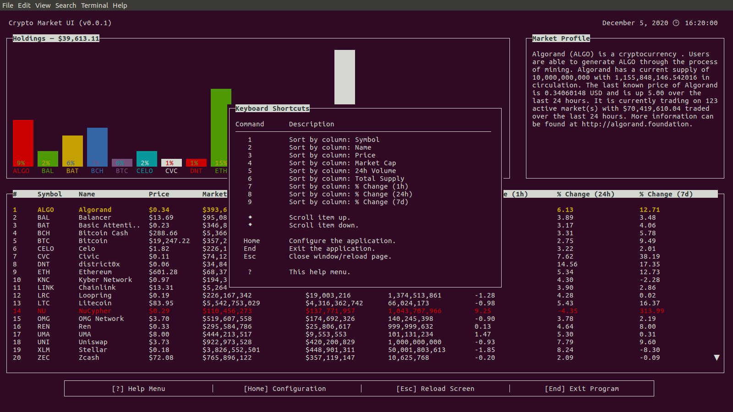Select the green BAL holdings bar
This screenshot has width=733, height=412.
(x=48, y=159)
